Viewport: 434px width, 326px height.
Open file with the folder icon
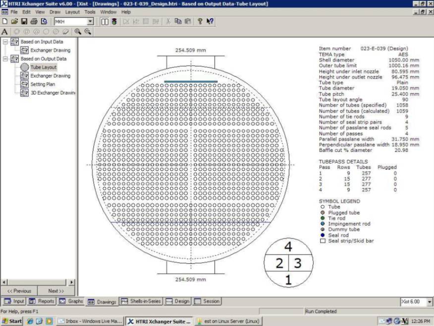[14, 21]
